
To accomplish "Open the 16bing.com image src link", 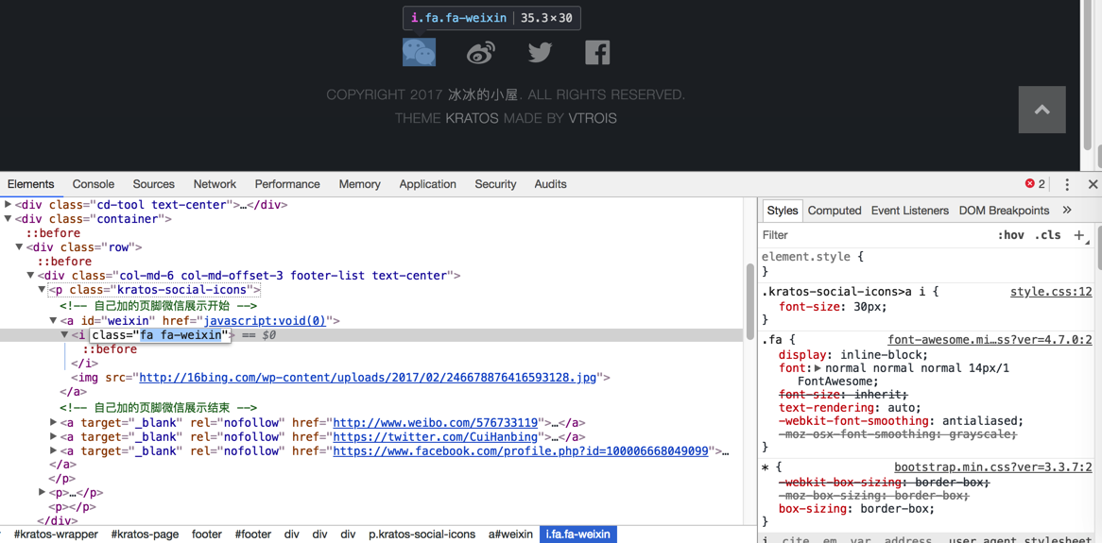I will click(x=368, y=378).
